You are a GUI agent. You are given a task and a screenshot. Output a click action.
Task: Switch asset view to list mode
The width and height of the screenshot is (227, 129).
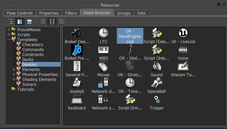42,22
